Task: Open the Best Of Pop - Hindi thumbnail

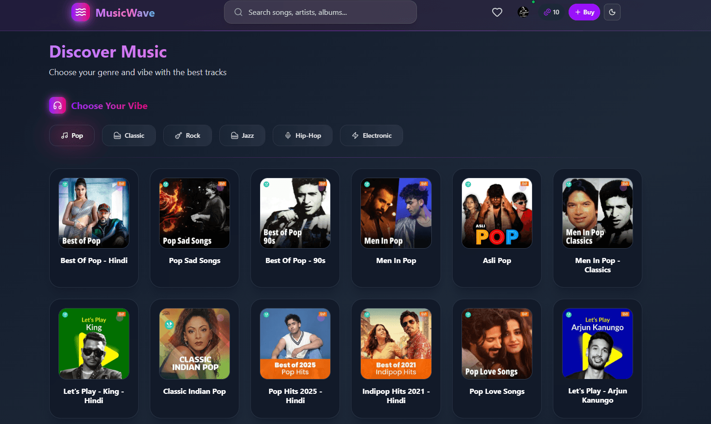Action: click(x=94, y=213)
